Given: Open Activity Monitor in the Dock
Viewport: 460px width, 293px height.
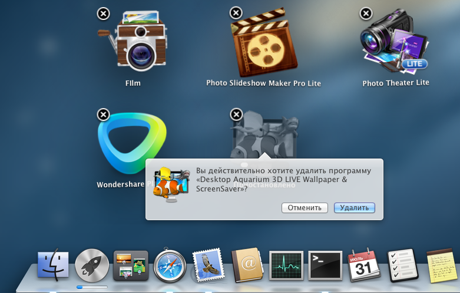Looking at the screenshot, I should coord(286,265).
